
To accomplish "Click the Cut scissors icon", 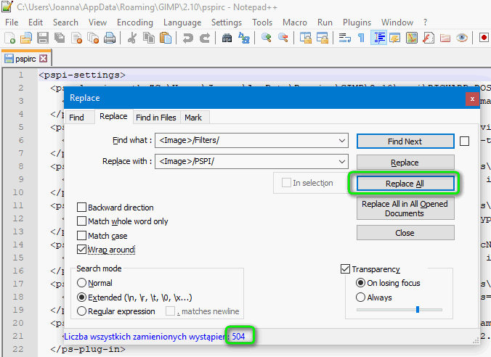I will tap(132, 38).
